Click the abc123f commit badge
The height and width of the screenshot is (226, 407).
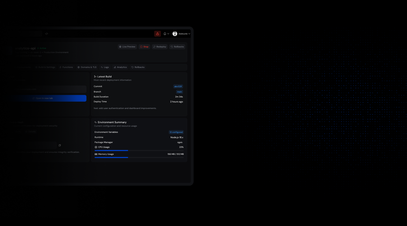pos(178,86)
